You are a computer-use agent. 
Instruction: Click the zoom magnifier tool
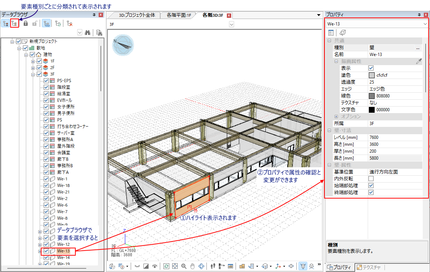coord(184,266)
